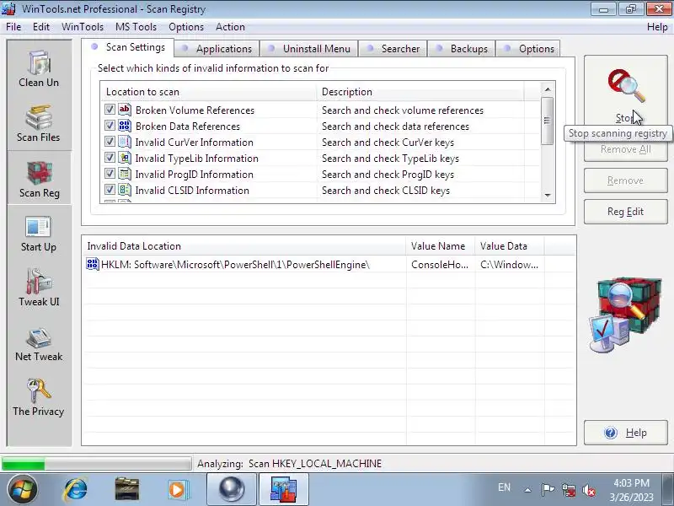Open the Edit menu
Viewport: 674px width, 506px height.
(x=40, y=27)
